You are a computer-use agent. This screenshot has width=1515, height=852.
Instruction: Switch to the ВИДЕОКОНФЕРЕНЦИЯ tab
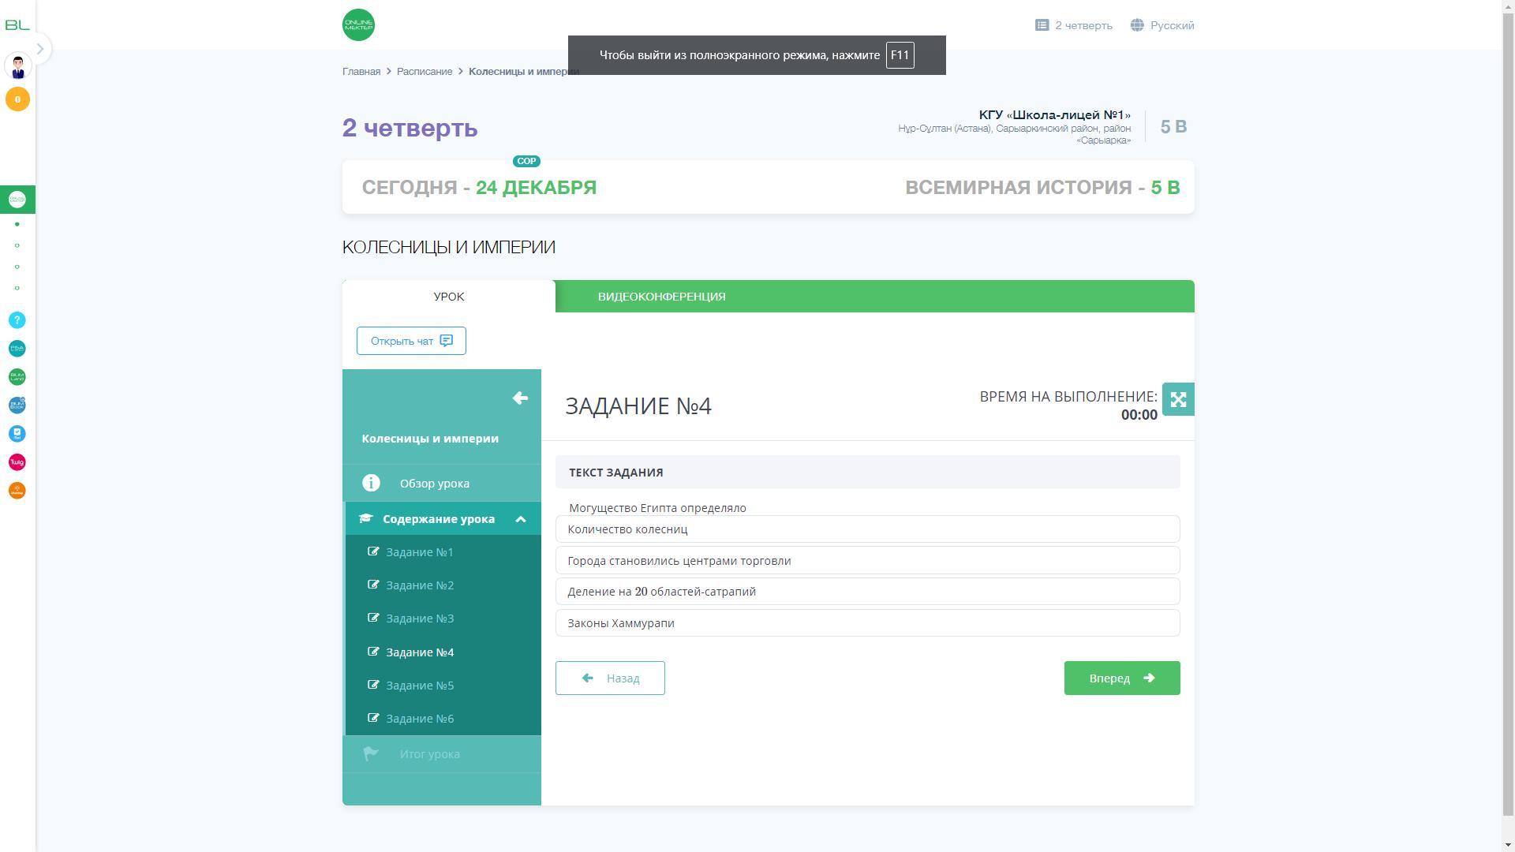click(x=661, y=297)
